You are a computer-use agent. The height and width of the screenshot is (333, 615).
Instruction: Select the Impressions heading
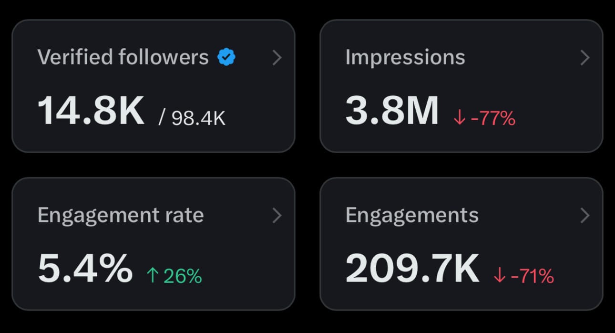point(405,58)
